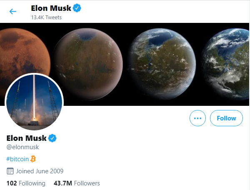Click the verified badge in the top header
The image size is (250, 190).
[77, 7]
